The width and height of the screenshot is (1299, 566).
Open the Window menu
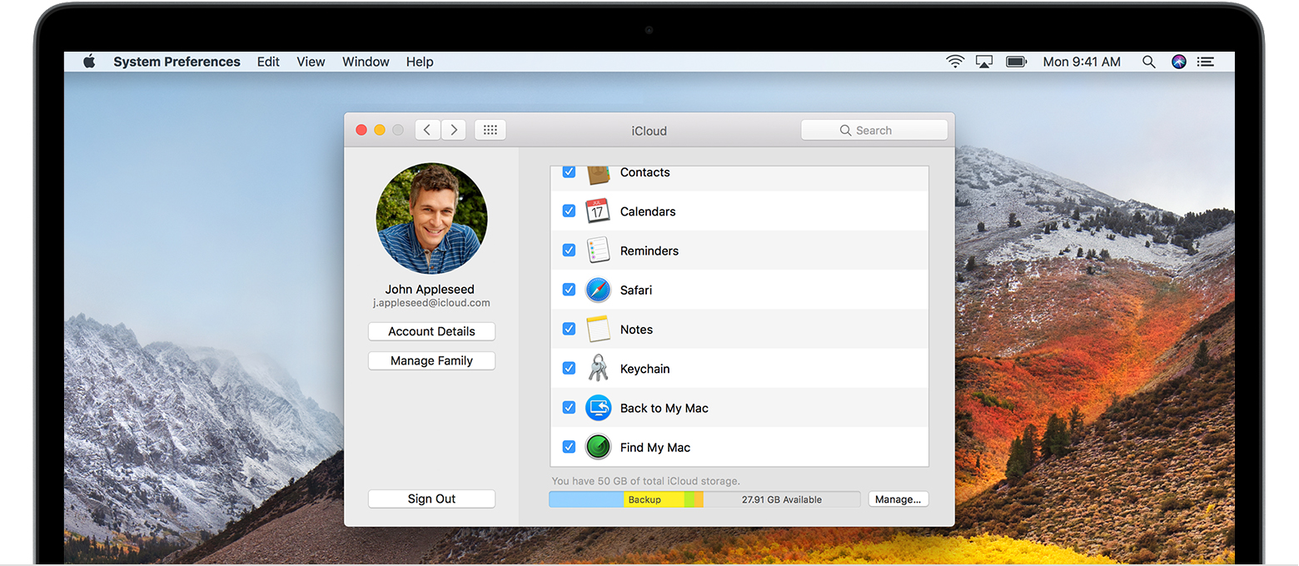coord(366,62)
